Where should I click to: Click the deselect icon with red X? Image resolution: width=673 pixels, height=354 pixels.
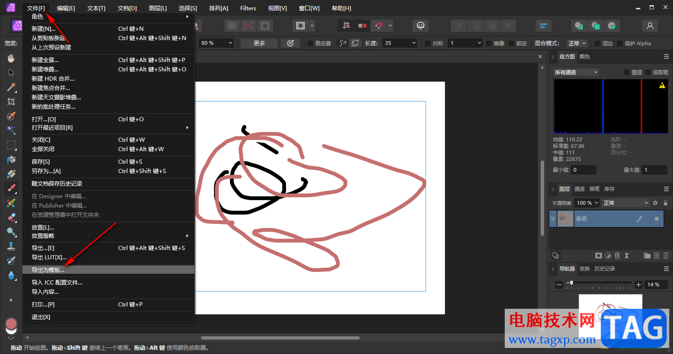[248, 26]
